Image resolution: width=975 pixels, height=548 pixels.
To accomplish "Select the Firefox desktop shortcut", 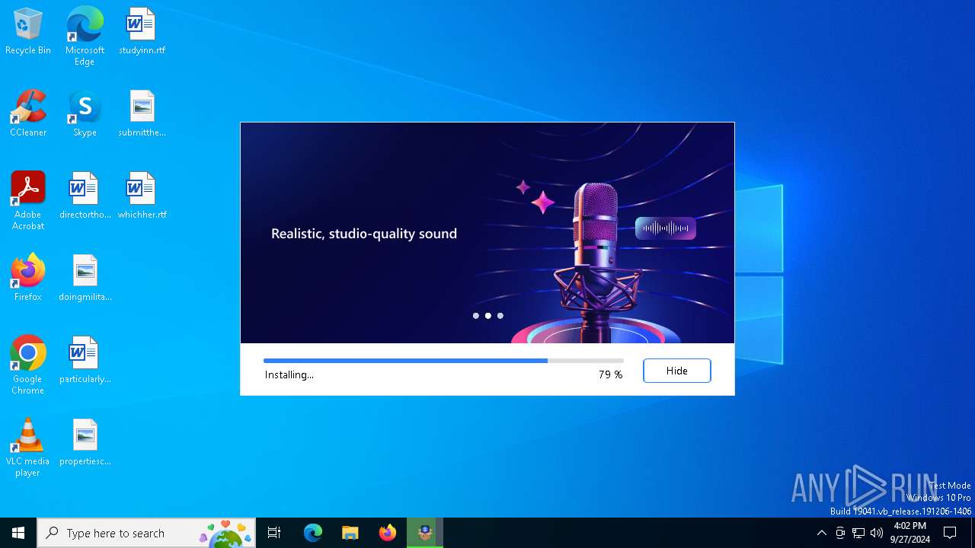I will [28, 279].
